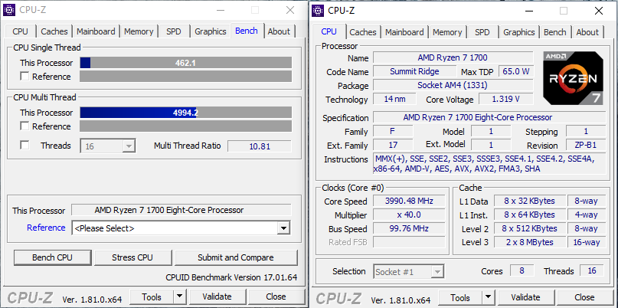
Task: Click the Multi Thread Ratio field 10.81
Action: click(260, 146)
